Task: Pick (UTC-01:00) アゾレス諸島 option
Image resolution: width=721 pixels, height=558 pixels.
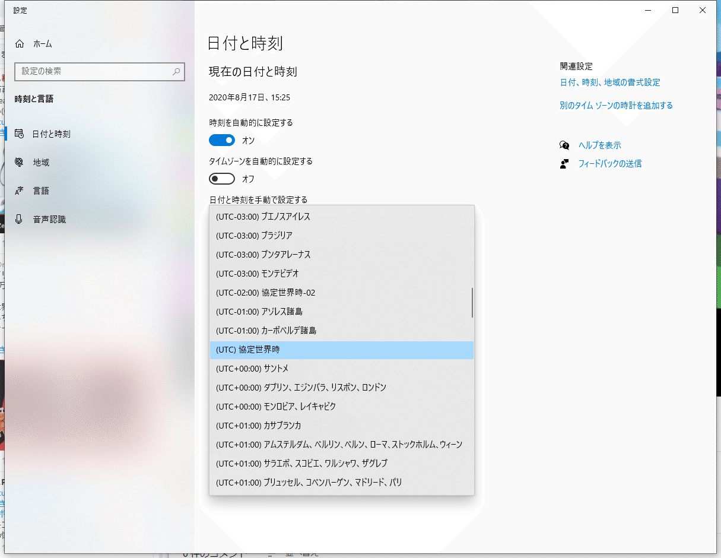Action: (x=342, y=312)
